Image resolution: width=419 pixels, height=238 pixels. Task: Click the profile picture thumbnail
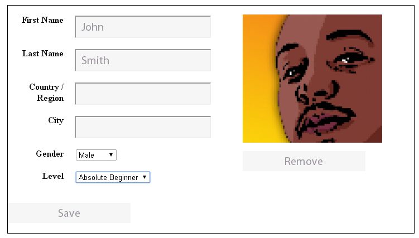tap(312, 79)
